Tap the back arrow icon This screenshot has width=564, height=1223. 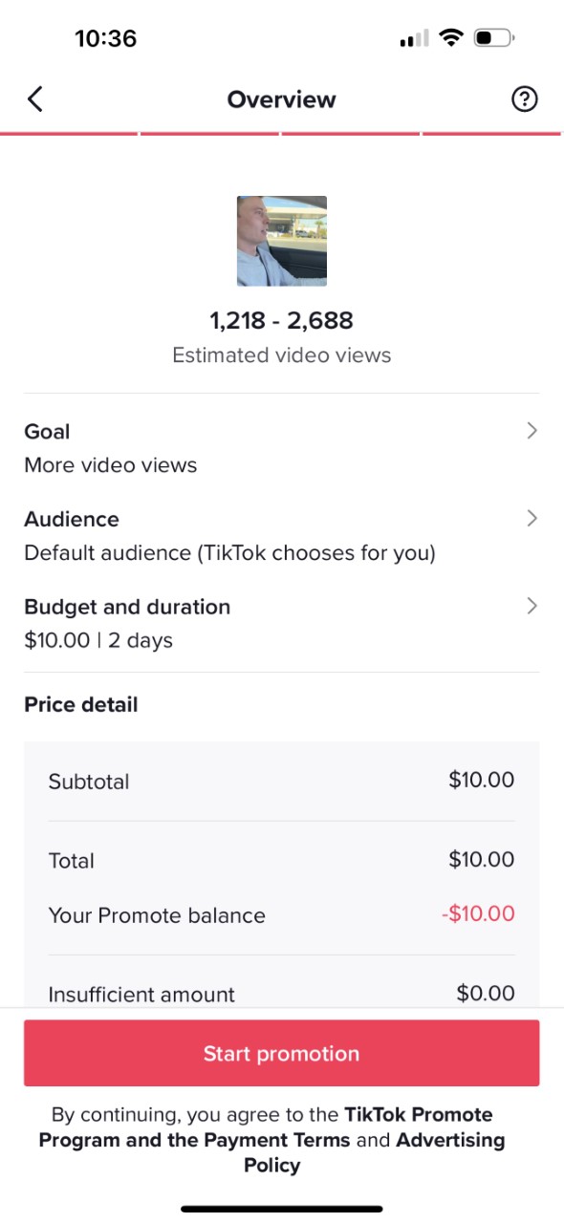[35, 99]
